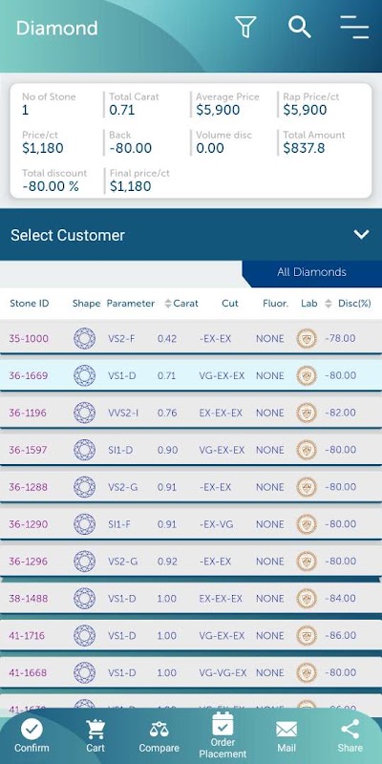This screenshot has height=764, width=382.
Task: Tap the Mail envelope icon
Action: click(286, 730)
